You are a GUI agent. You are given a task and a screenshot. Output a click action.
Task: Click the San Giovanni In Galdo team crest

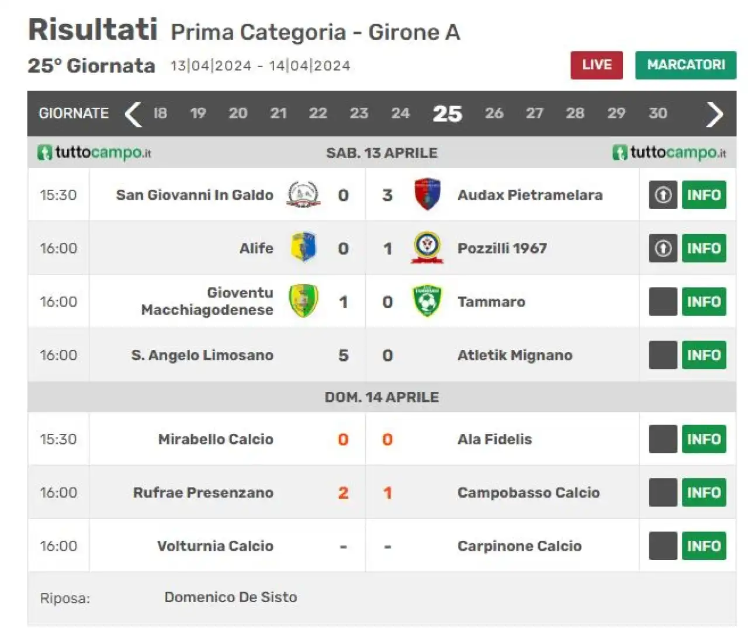click(x=303, y=194)
